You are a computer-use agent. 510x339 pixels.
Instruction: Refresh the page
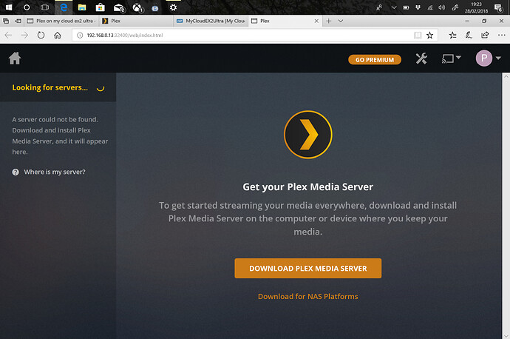[41, 36]
